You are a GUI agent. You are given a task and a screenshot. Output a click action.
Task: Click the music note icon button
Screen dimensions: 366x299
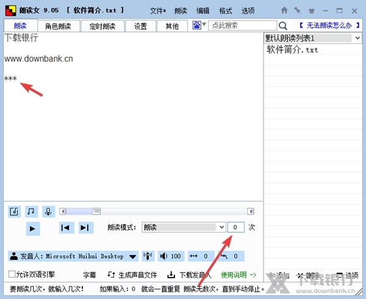pyautogui.click(x=31, y=212)
